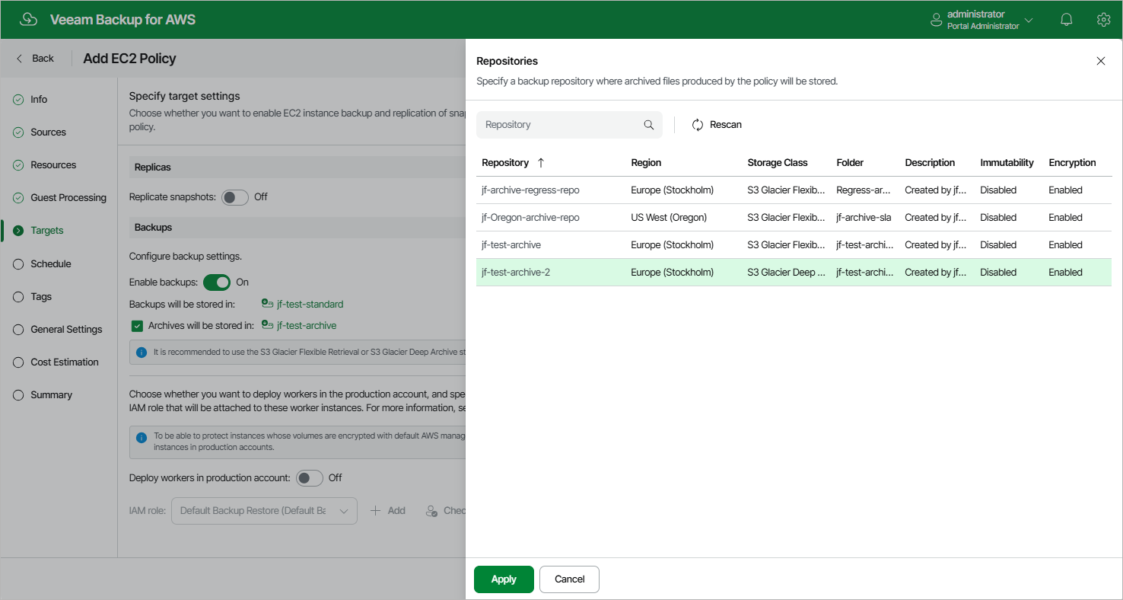Click the US West (Oregon) region cell
1123x600 pixels.
(669, 218)
